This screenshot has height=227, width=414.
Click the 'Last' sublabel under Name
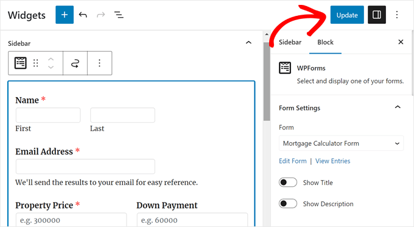pyautogui.click(x=97, y=128)
